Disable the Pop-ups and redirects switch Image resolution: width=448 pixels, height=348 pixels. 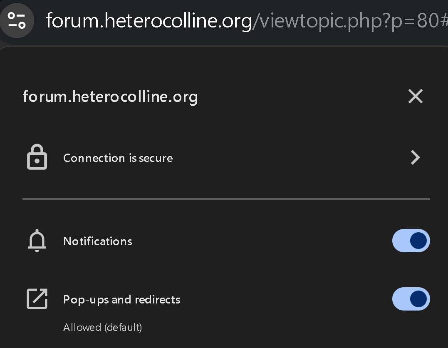pos(411,299)
